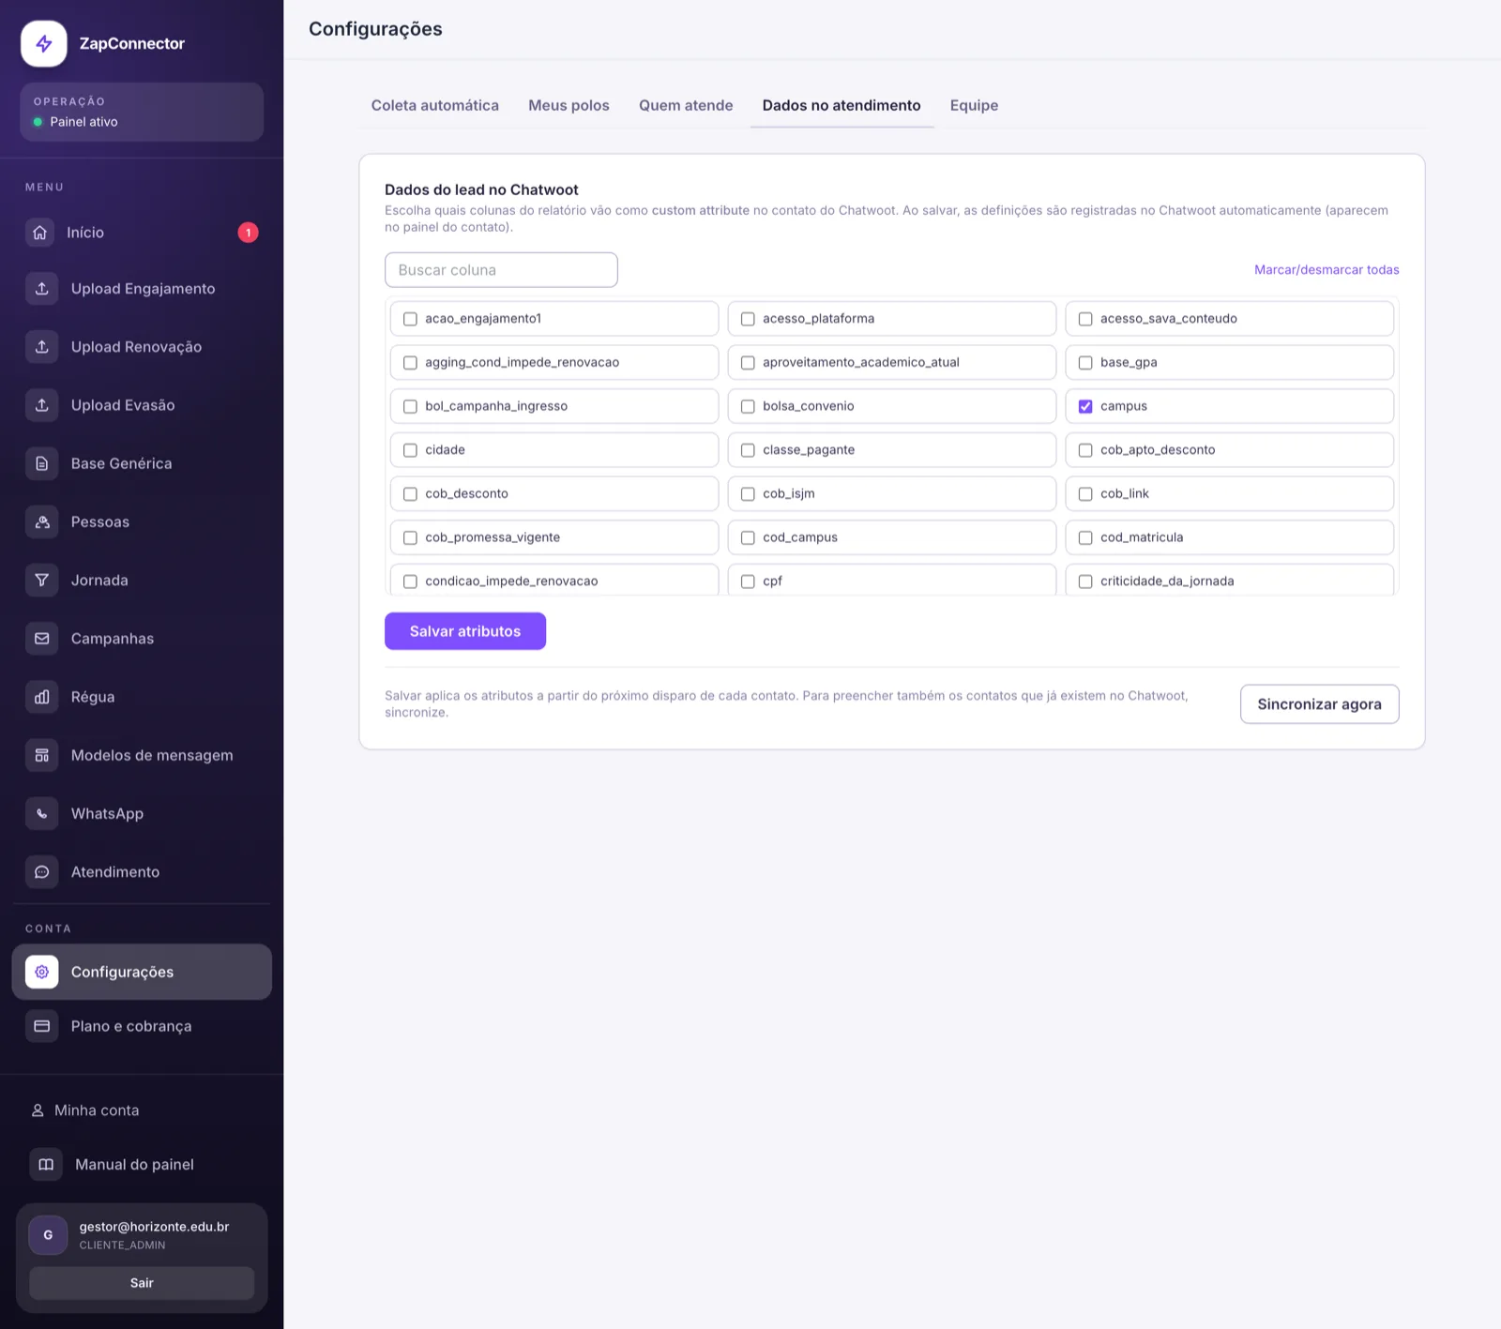Focus the Buscar coluna search field

pyautogui.click(x=501, y=270)
